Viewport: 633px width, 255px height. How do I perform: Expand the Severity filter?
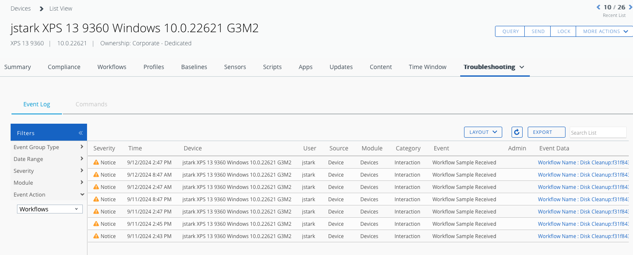coord(49,171)
